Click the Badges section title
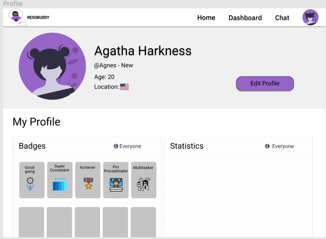This screenshot has width=326, height=239. pyautogui.click(x=32, y=146)
